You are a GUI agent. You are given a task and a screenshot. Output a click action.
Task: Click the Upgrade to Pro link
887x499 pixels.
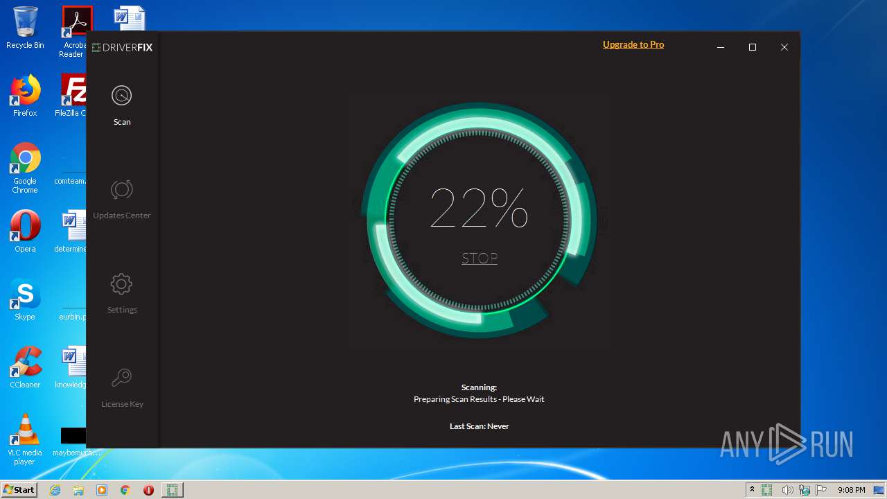pos(633,44)
